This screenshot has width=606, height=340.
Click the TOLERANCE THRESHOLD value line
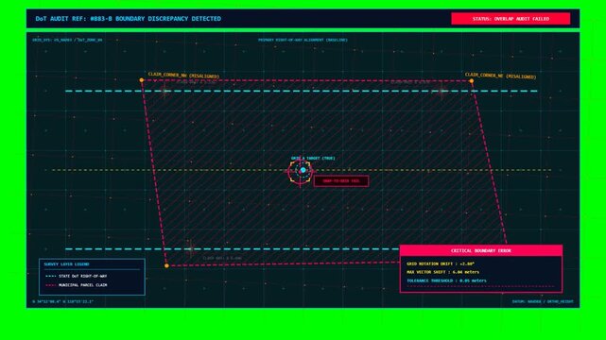point(446,280)
